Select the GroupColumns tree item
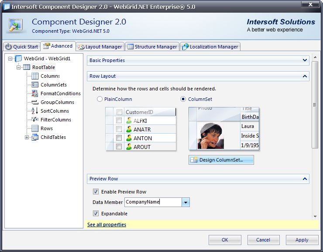Viewport: 323px width, 252px height. (57, 102)
